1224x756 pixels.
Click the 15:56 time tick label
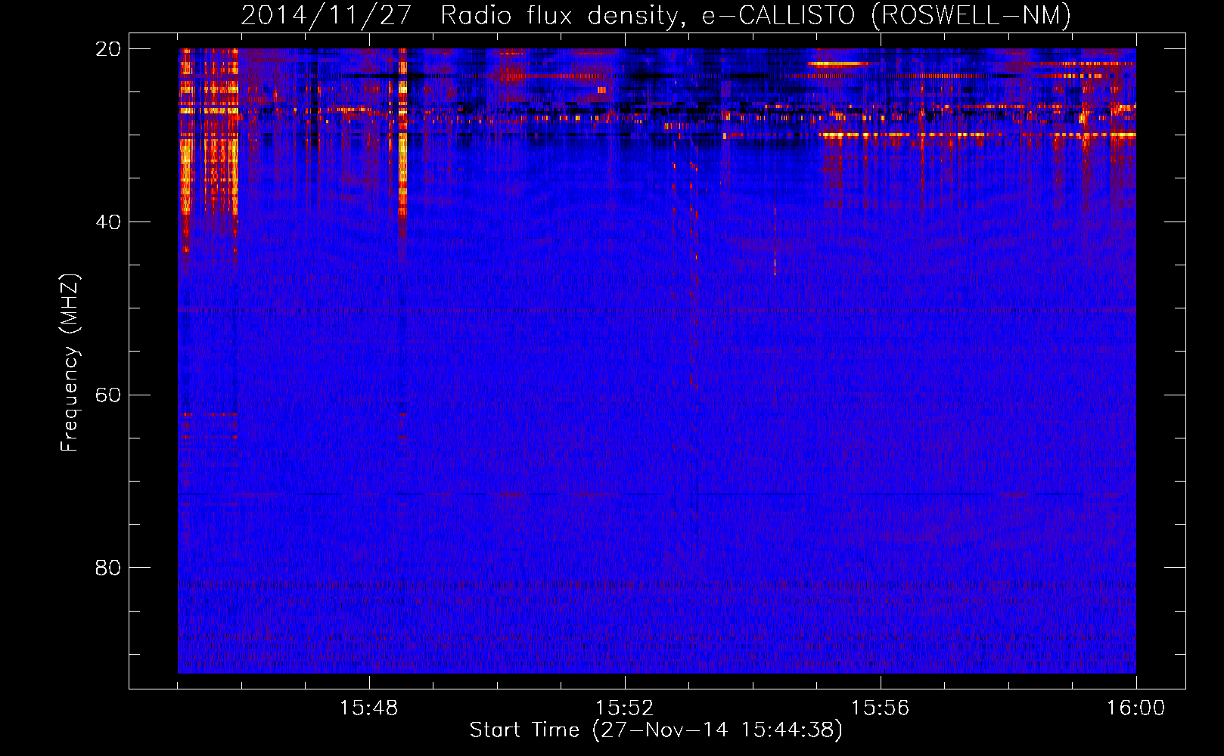tap(880, 708)
